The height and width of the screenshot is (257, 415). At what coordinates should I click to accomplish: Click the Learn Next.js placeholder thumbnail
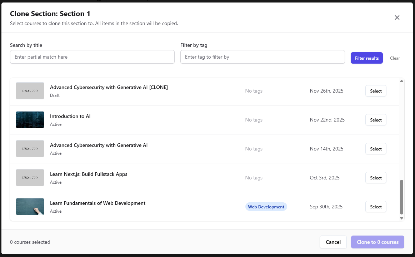click(30, 178)
